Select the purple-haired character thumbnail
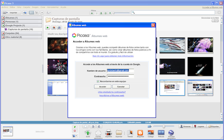224x140 pixels. [200, 45]
